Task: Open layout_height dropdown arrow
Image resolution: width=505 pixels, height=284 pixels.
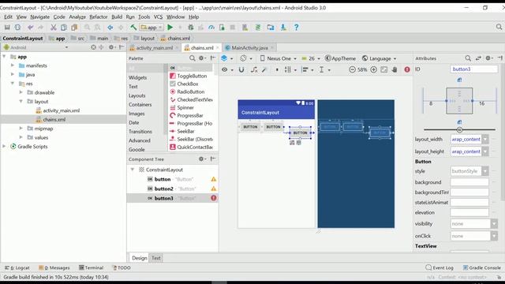Action: click(x=485, y=151)
